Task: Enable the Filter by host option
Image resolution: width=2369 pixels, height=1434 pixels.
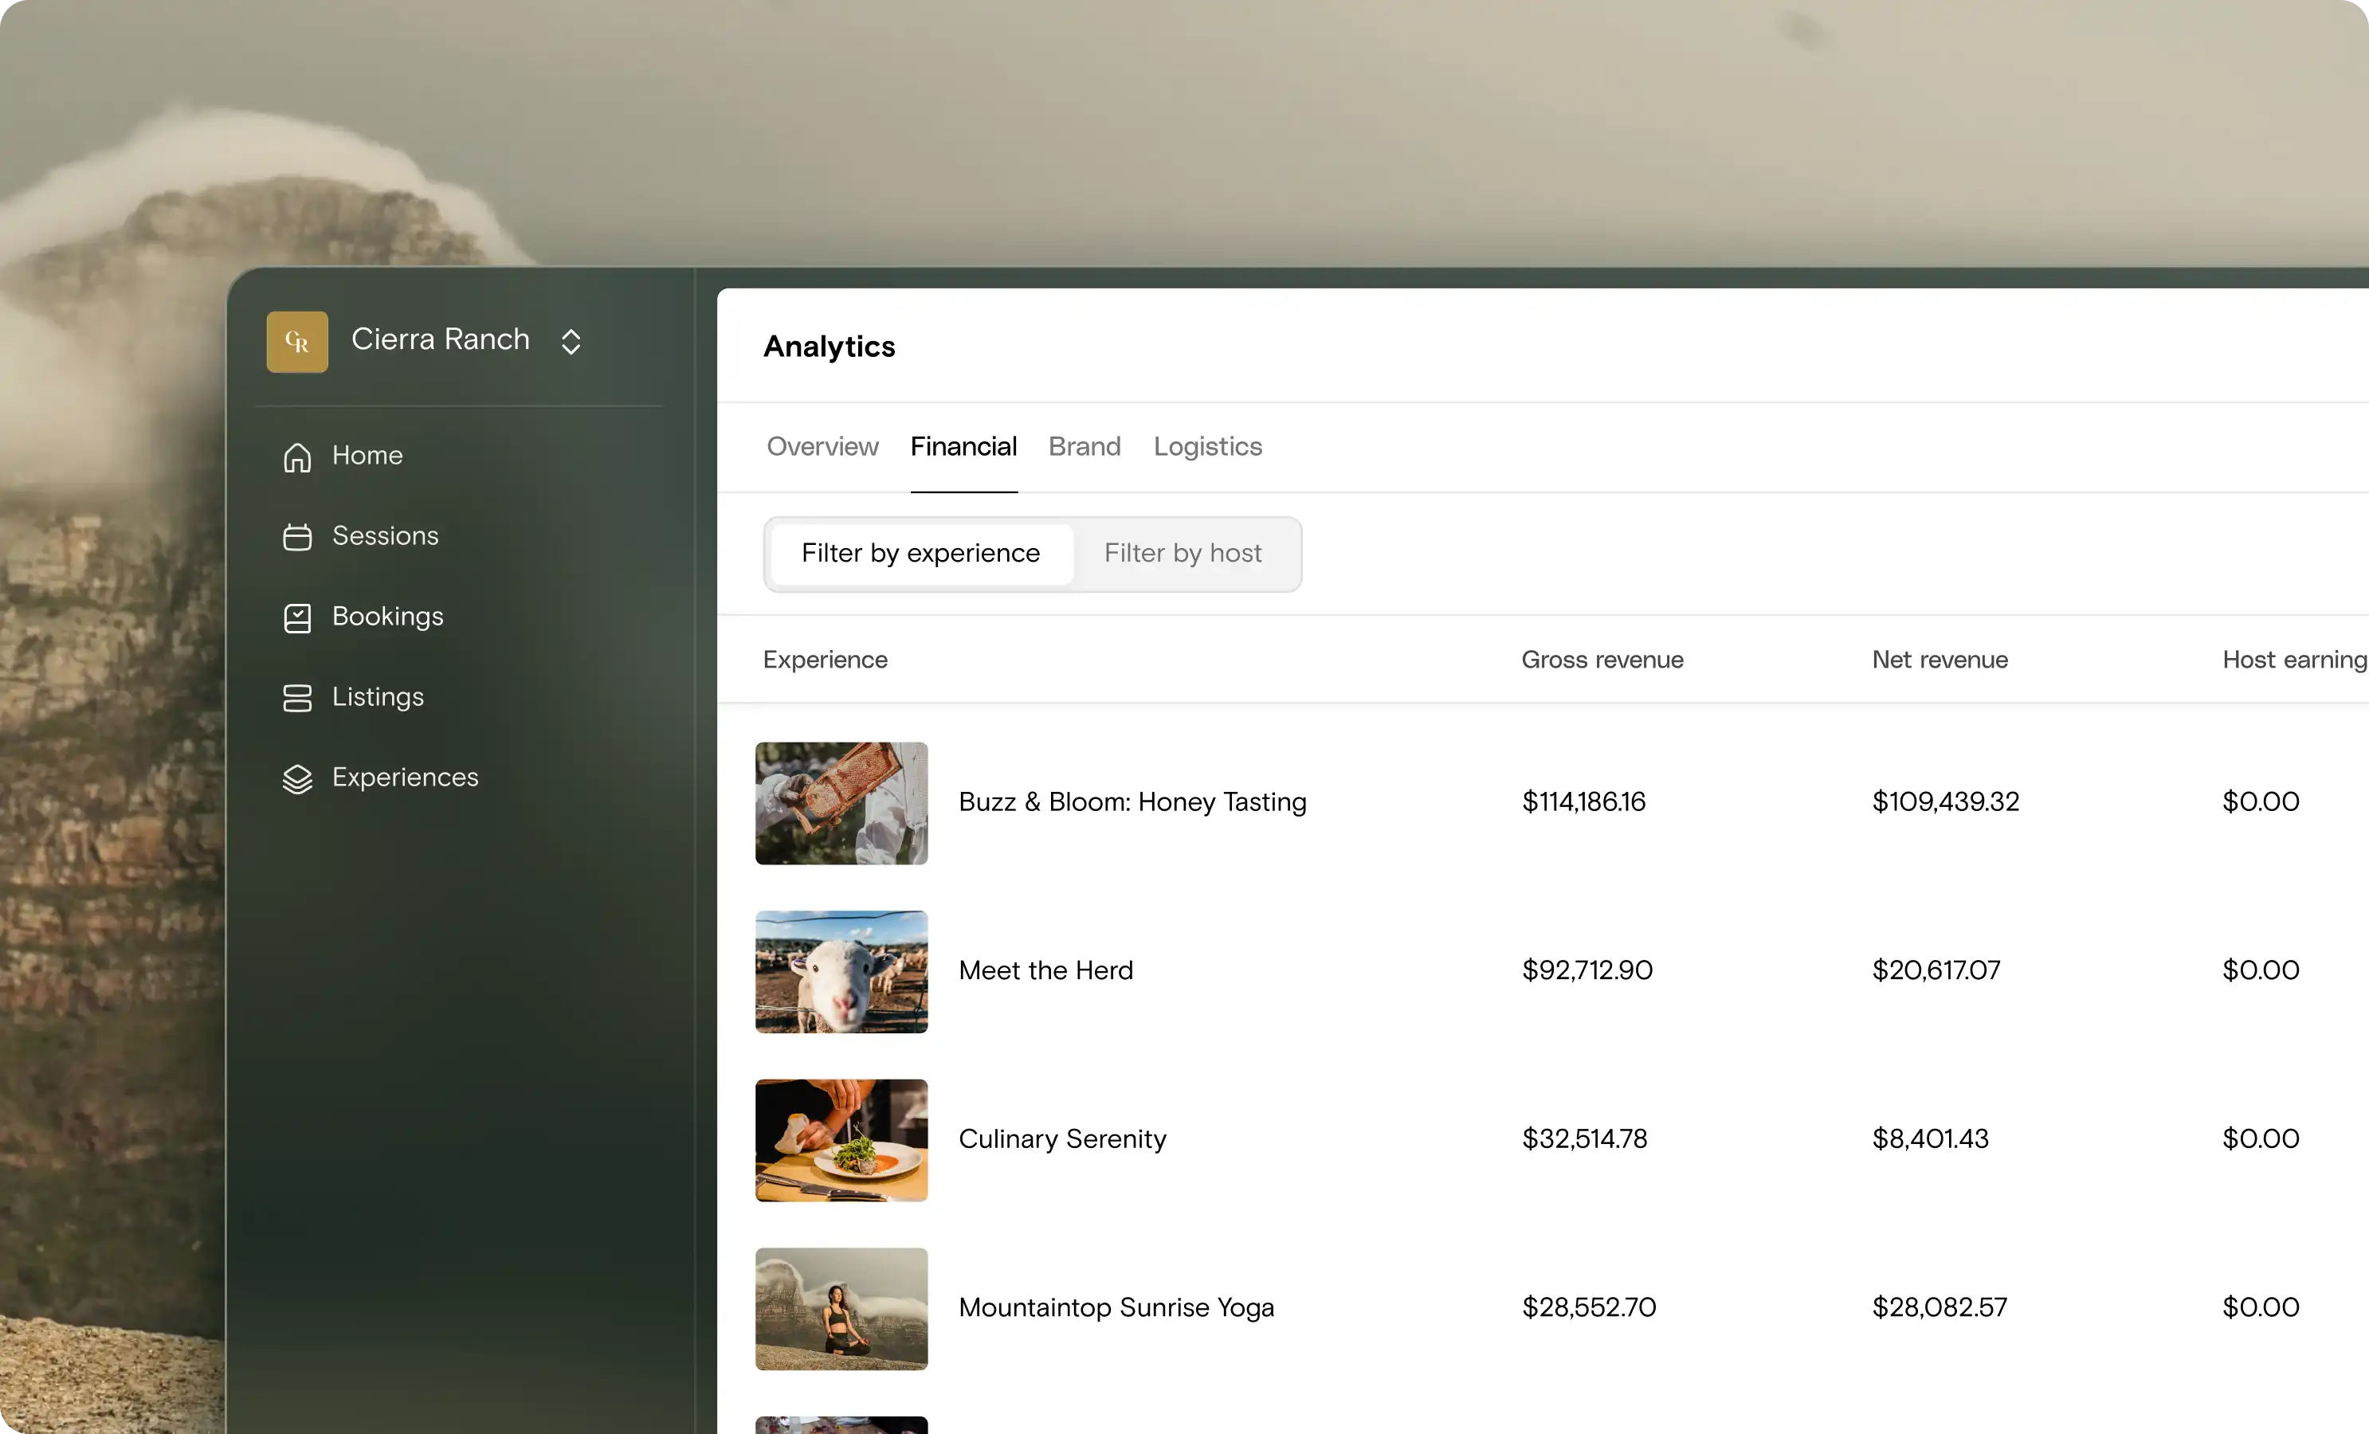Action: pyautogui.click(x=1183, y=553)
